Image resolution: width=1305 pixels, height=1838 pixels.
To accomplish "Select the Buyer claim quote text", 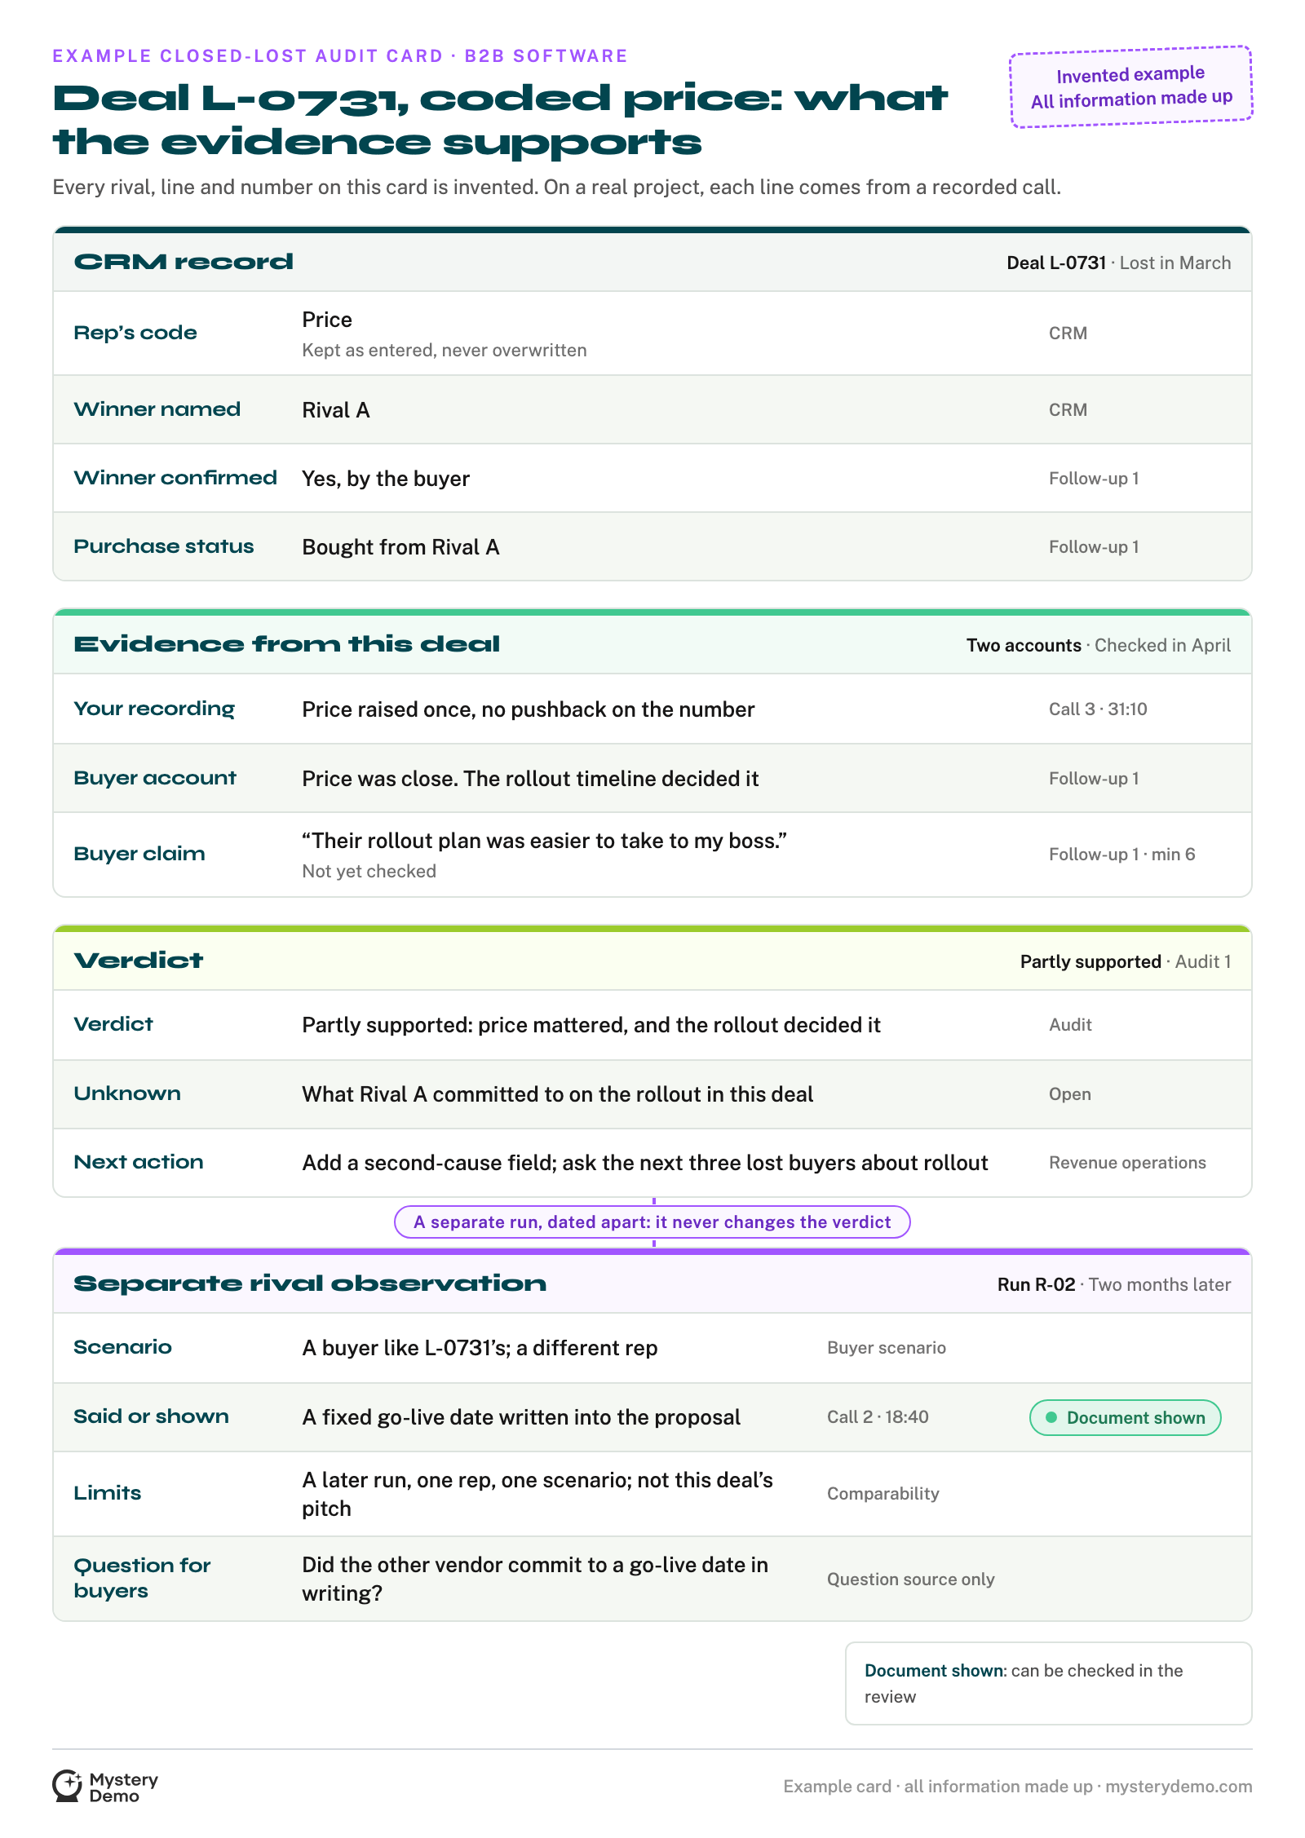I will point(544,841).
